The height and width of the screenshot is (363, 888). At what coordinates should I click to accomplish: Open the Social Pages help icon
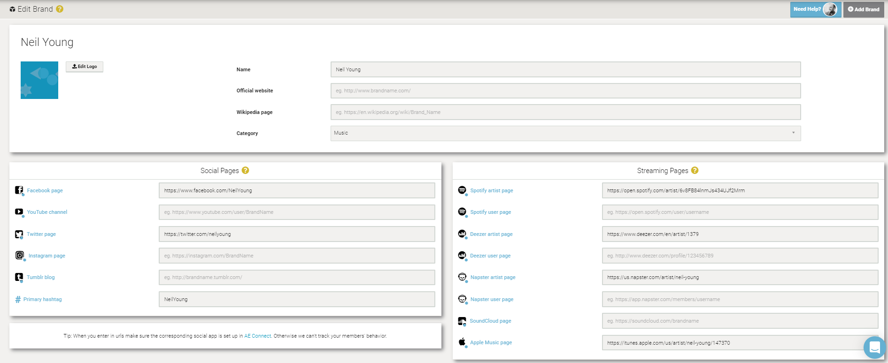(x=245, y=170)
